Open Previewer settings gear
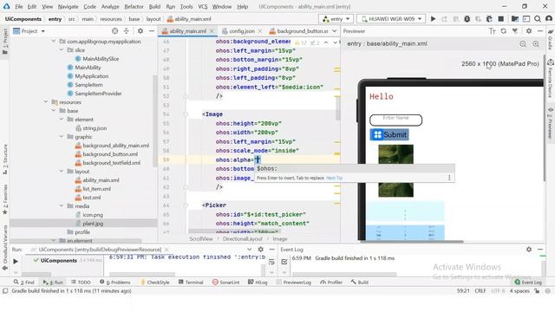The width and height of the screenshot is (555, 312). [529, 31]
